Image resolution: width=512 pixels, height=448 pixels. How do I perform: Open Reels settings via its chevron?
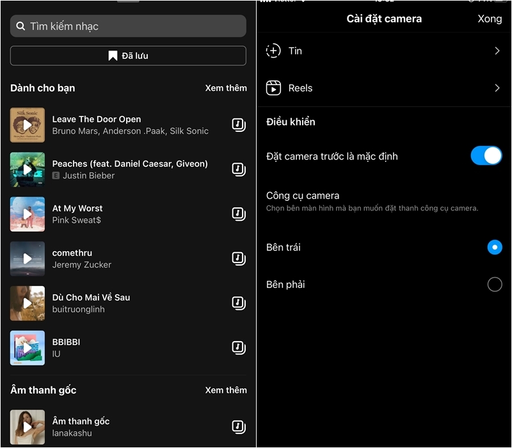497,88
